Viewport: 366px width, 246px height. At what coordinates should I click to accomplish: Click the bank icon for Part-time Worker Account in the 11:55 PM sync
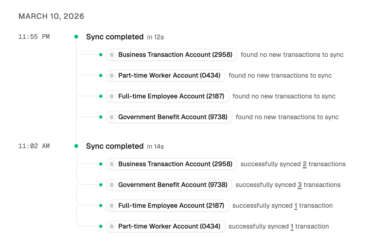112,75
